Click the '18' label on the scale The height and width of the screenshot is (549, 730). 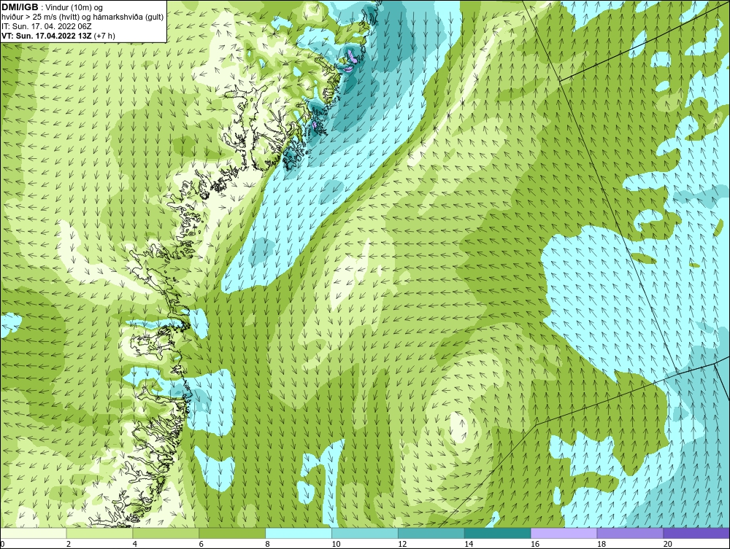[602, 544]
